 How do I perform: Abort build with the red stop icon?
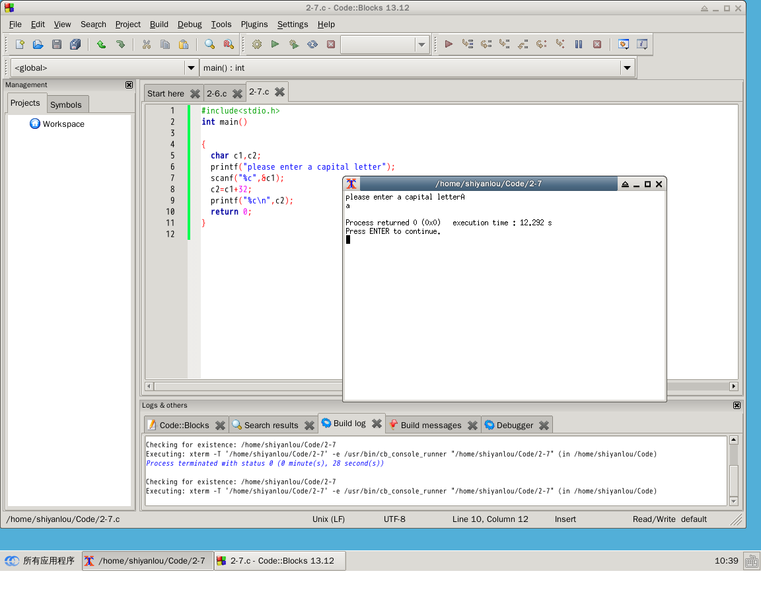331,45
